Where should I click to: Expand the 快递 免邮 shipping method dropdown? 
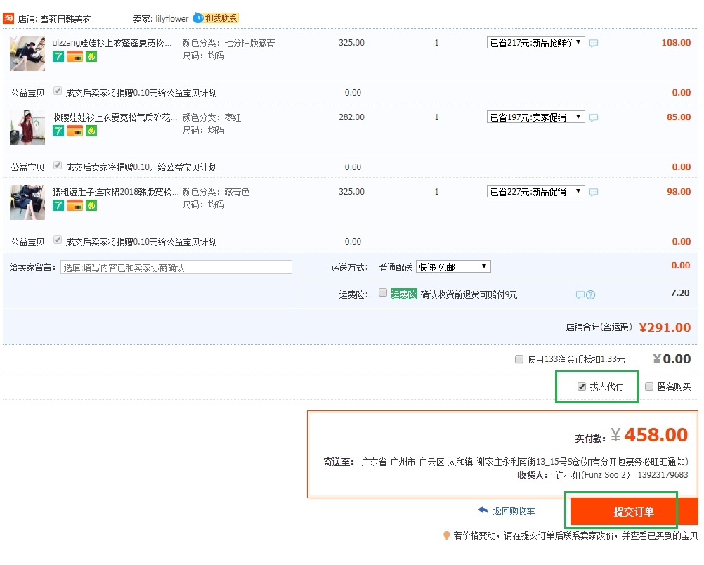pyautogui.click(x=453, y=267)
